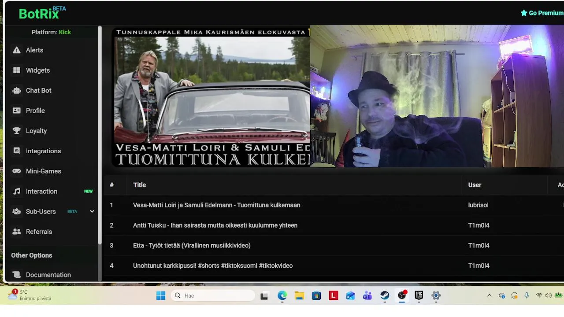The width and height of the screenshot is (564, 317).
Task: Open Settings gear in taskbar
Action: coord(436,296)
